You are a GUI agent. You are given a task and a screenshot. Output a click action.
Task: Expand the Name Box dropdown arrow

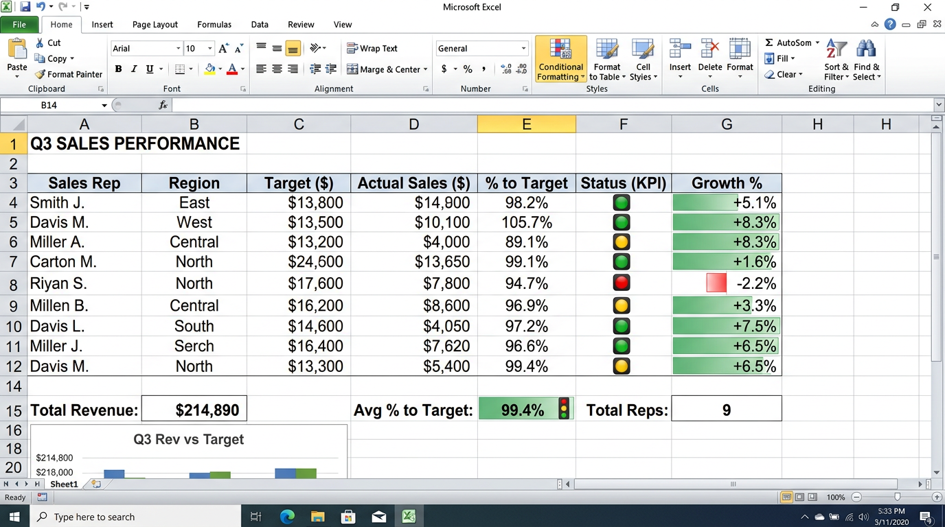pyautogui.click(x=104, y=106)
